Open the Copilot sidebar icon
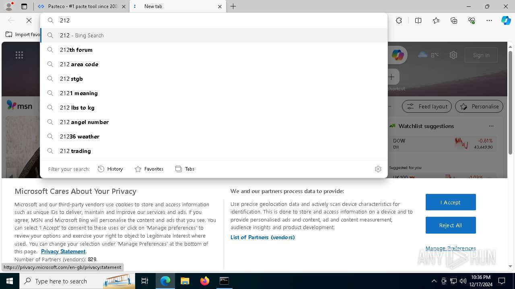 [x=506, y=20]
